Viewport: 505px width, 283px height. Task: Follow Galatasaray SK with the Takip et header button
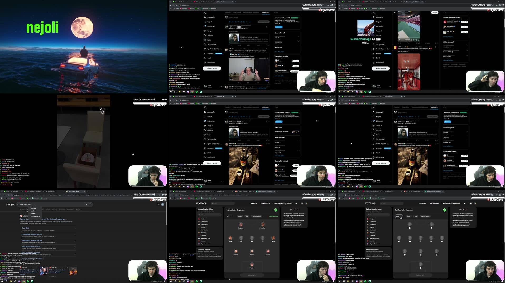click(435, 12)
